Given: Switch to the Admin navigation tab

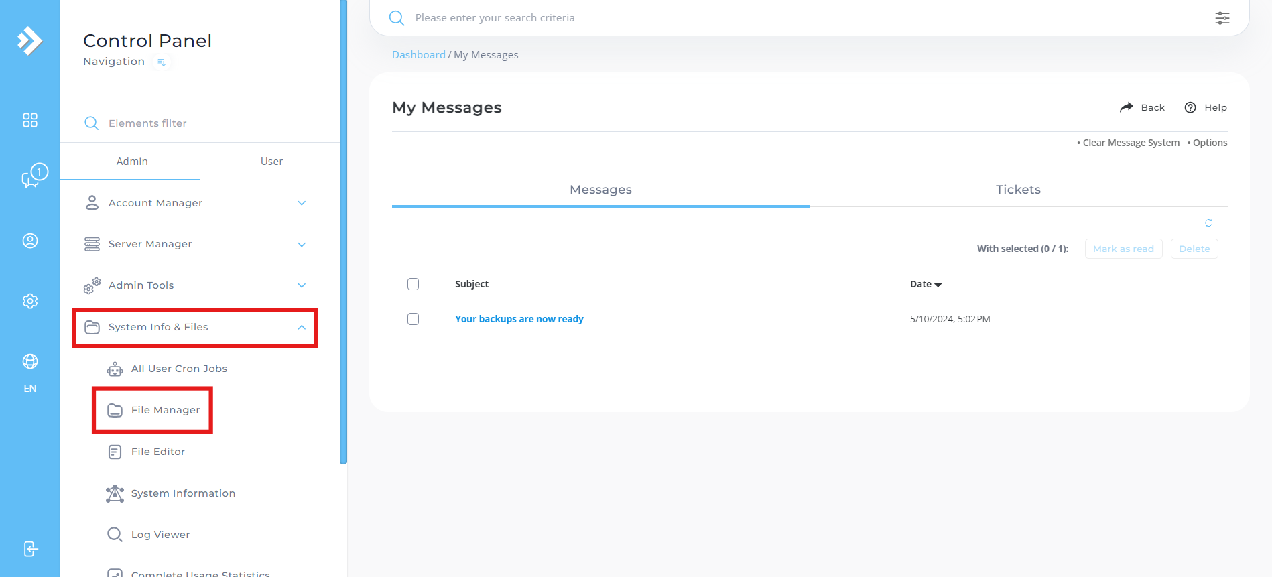Looking at the screenshot, I should [132, 162].
